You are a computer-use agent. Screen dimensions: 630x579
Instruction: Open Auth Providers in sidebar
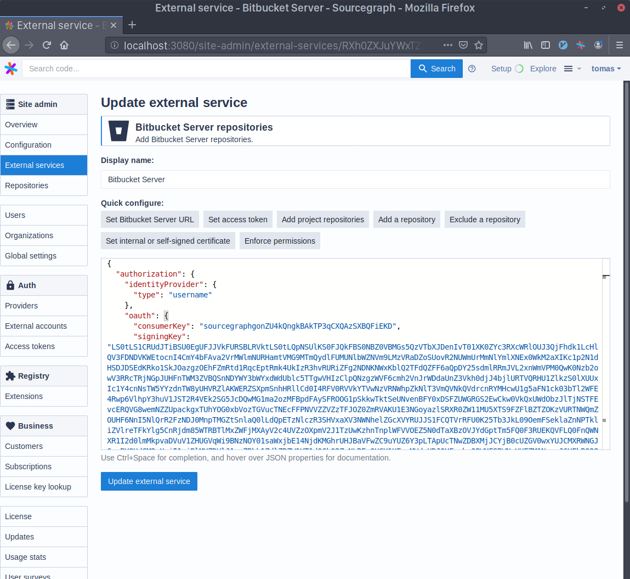(44, 306)
